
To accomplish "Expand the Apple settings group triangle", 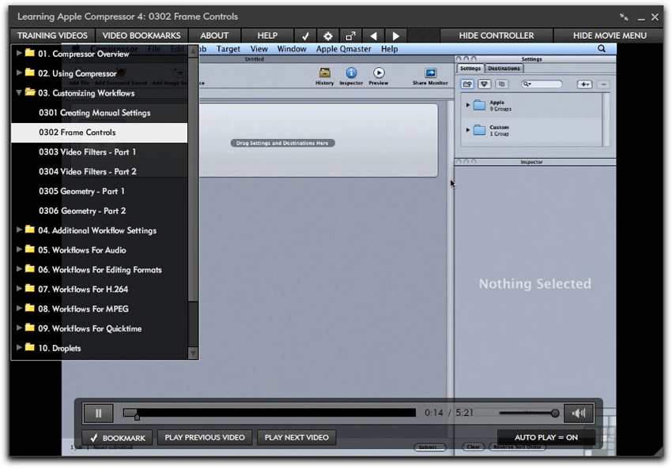I will click(x=467, y=105).
